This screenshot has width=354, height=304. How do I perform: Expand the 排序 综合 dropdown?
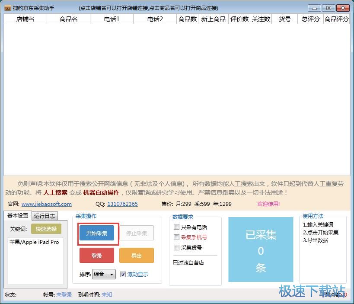pos(104,275)
